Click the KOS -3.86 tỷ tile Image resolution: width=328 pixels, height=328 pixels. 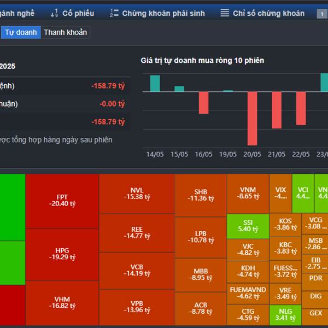(285, 225)
